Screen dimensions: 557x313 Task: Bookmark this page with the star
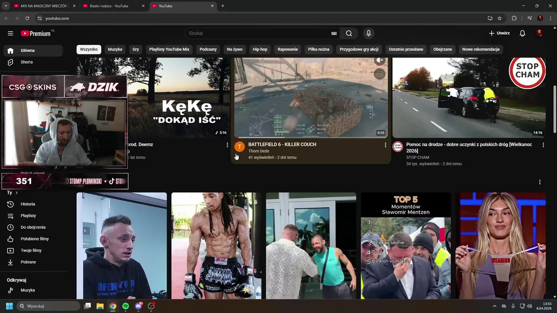pyautogui.click(x=500, y=18)
